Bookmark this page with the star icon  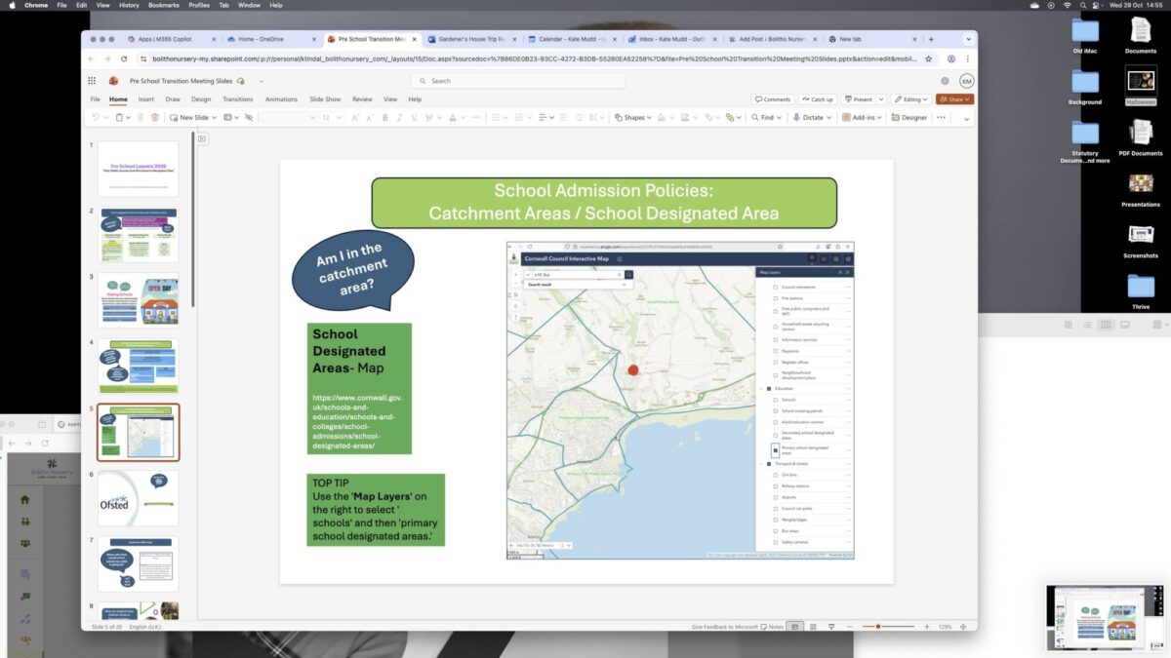point(928,58)
